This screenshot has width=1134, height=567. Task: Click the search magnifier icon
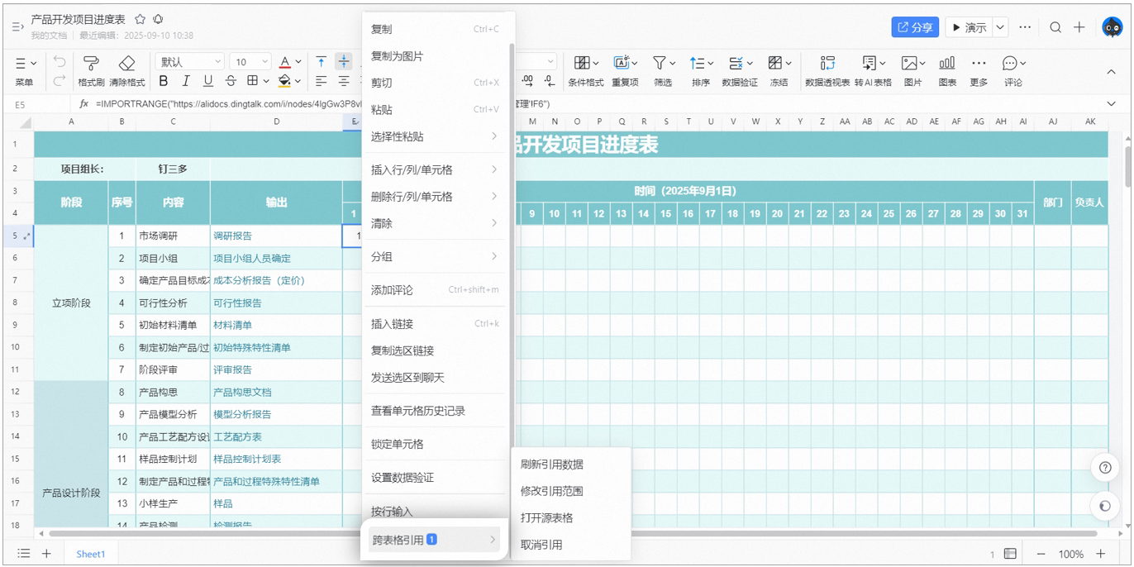(x=1055, y=27)
